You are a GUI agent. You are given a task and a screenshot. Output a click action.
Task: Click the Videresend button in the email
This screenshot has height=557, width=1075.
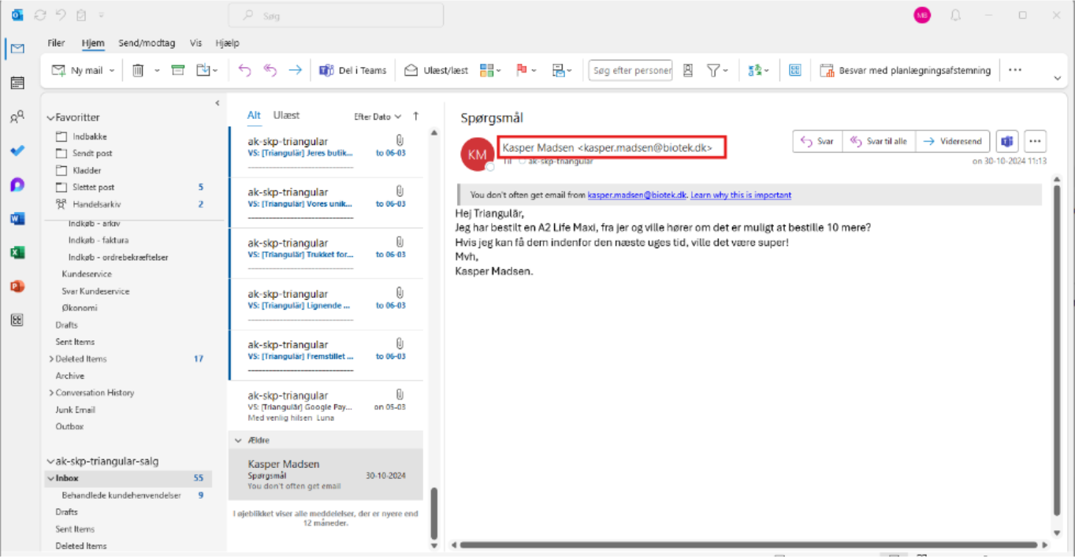[952, 142]
